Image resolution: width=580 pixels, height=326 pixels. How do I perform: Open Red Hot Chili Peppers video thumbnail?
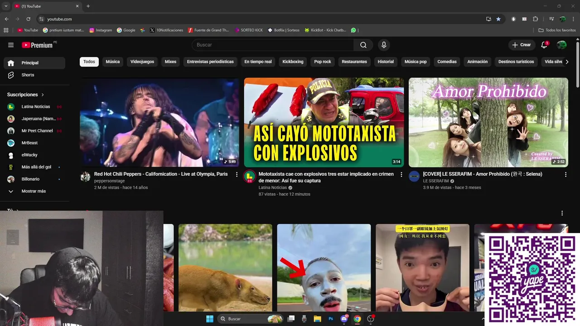point(159,122)
